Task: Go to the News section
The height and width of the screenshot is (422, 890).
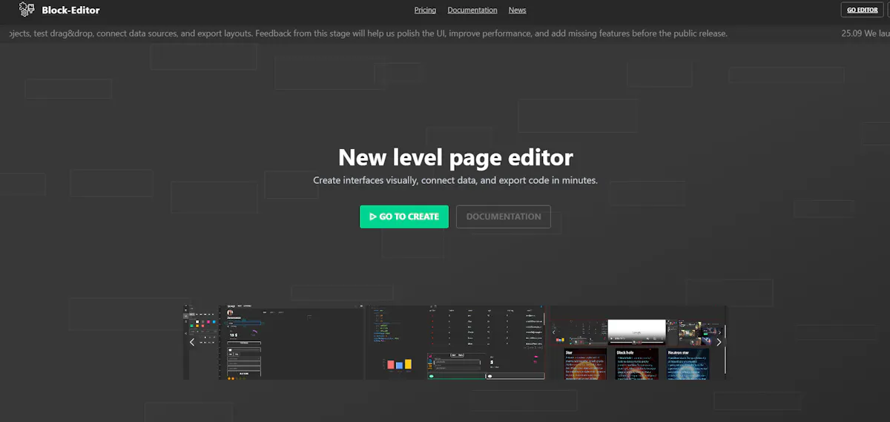Action: click(x=518, y=10)
